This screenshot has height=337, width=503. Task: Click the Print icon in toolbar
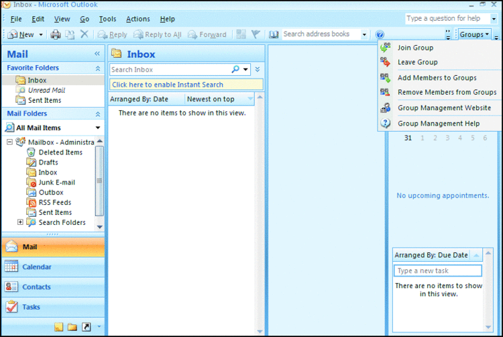56,35
